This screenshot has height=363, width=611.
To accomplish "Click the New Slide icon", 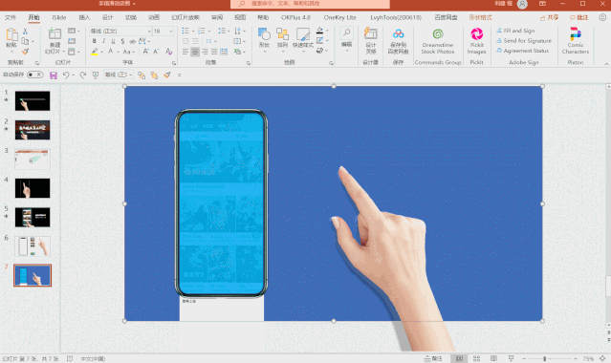I will coord(55,34).
